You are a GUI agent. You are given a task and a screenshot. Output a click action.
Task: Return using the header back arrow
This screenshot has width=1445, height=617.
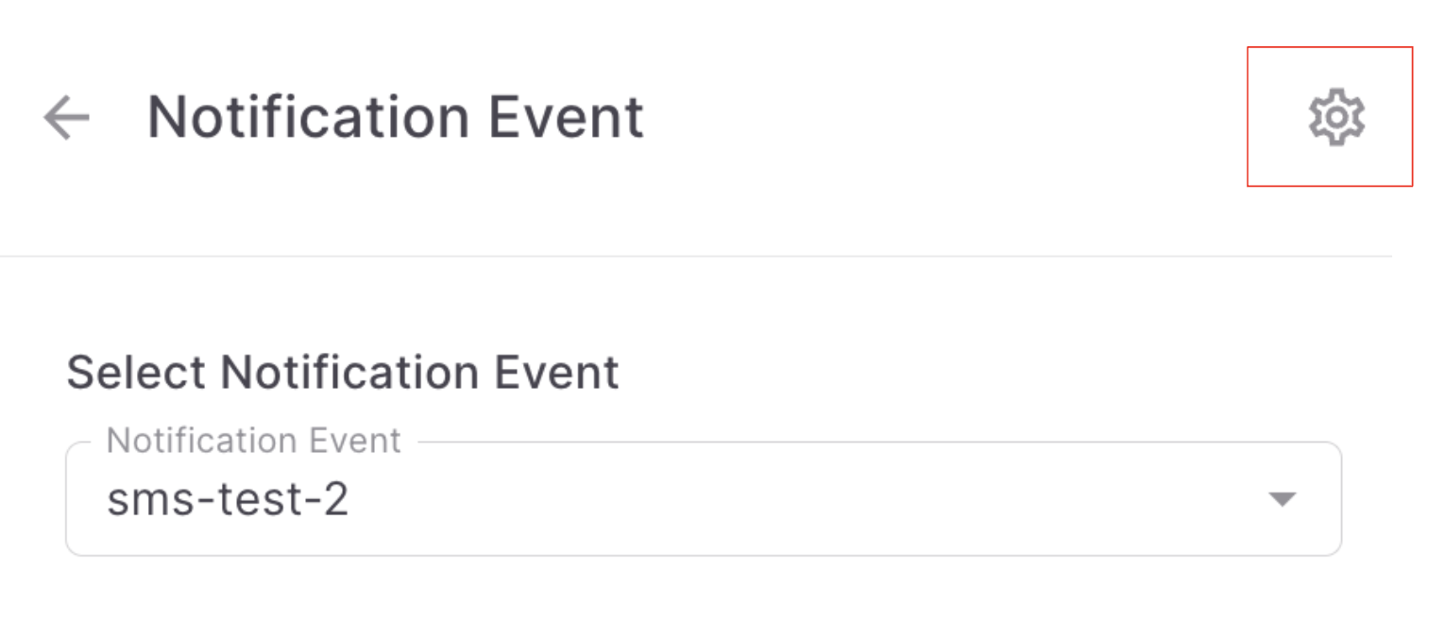coord(66,118)
